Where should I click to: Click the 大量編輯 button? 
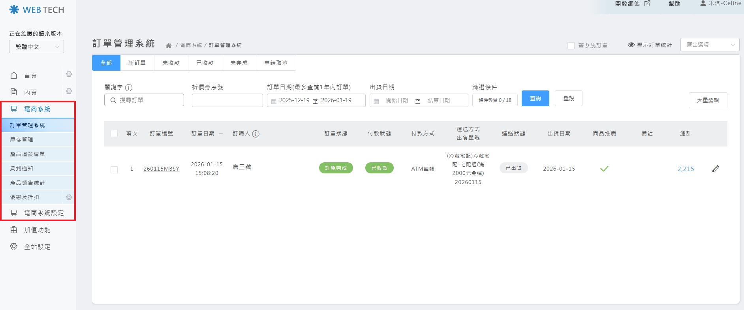[x=708, y=100]
